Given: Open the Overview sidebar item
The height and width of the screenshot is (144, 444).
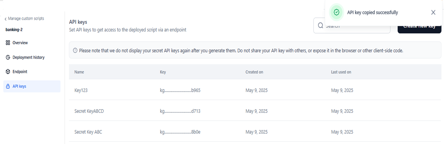Looking at the screenshot, I should coord(20,43).
